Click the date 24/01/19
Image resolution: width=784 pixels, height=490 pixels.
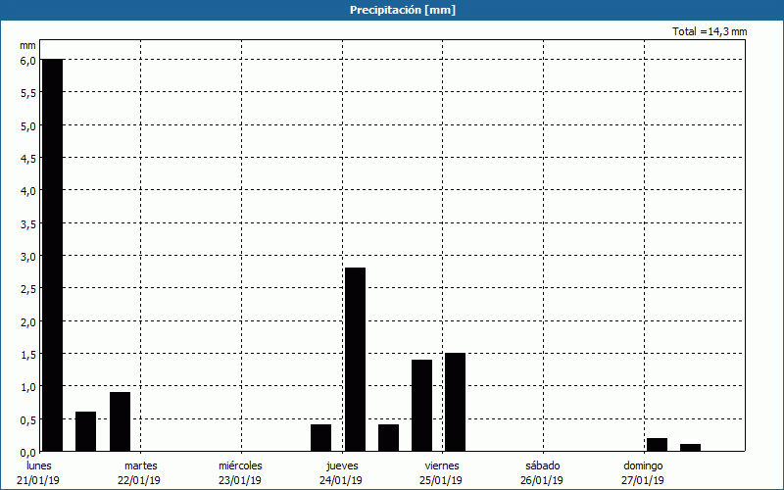(x=341, y=480)
